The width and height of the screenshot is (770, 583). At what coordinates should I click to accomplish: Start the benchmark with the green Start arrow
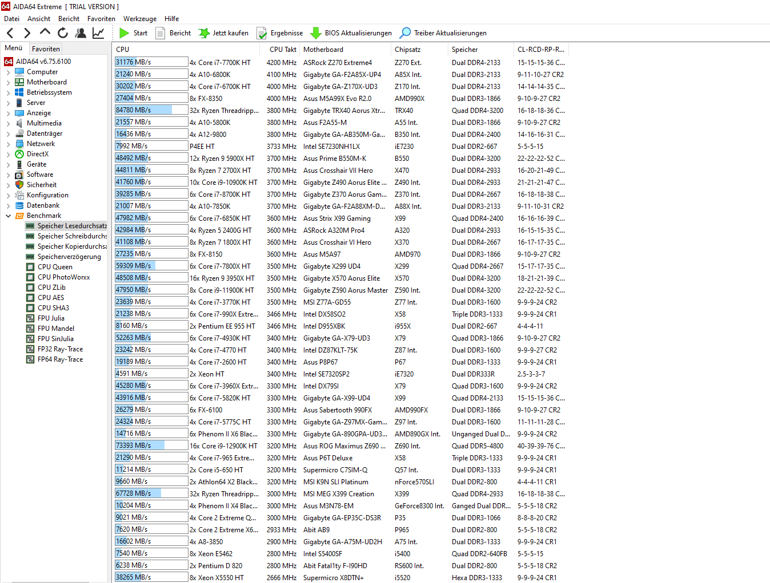coord(124,33)
